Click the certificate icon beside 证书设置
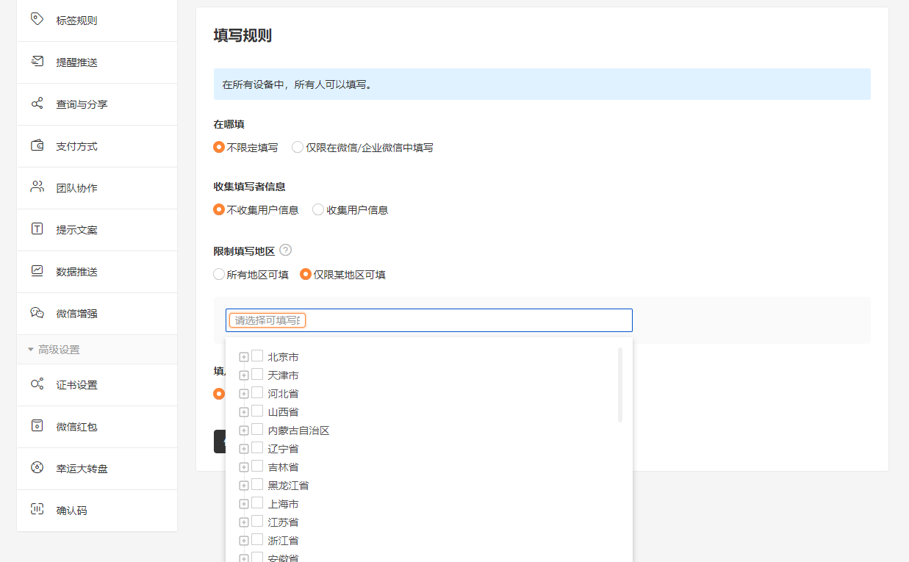Image resolution: width=909 pixels, height=562 pixels. [x=37, y=384]
